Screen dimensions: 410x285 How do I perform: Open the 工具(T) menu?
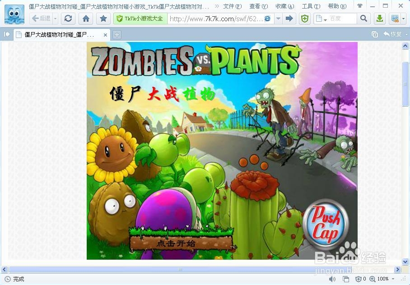point(311,6)
